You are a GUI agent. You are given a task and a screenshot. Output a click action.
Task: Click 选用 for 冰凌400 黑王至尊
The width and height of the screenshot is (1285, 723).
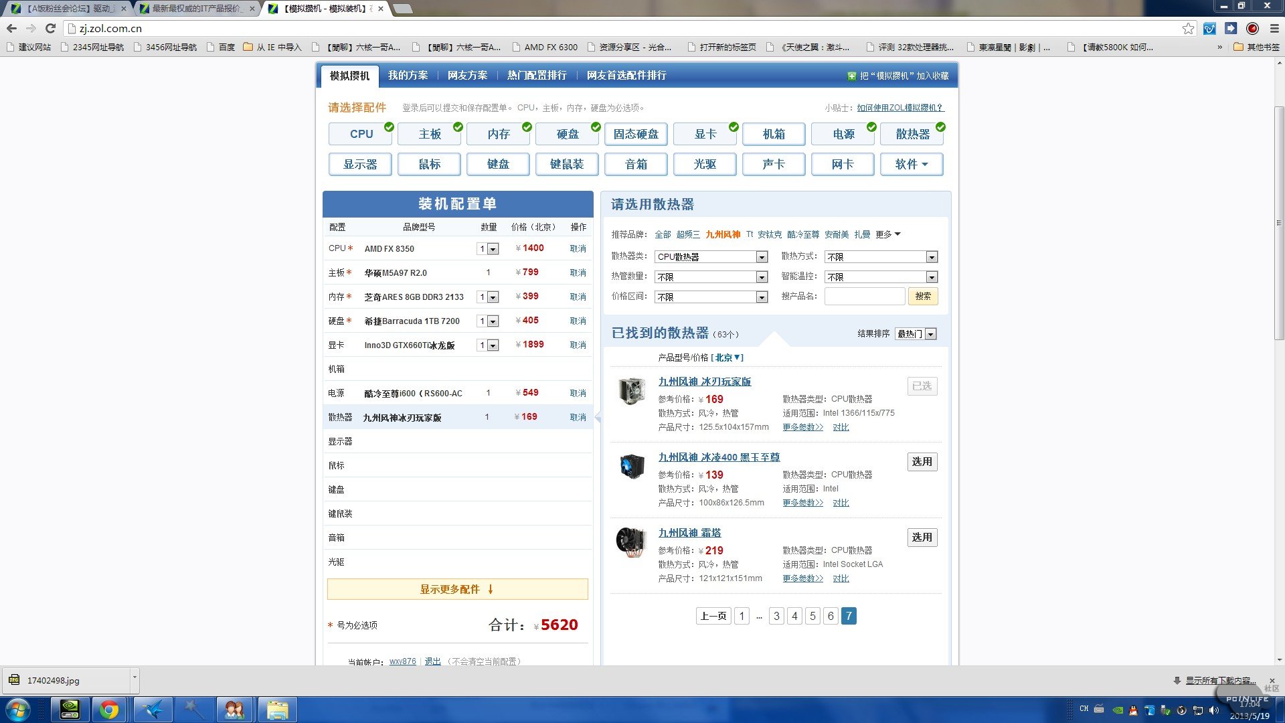coord(922,462)
